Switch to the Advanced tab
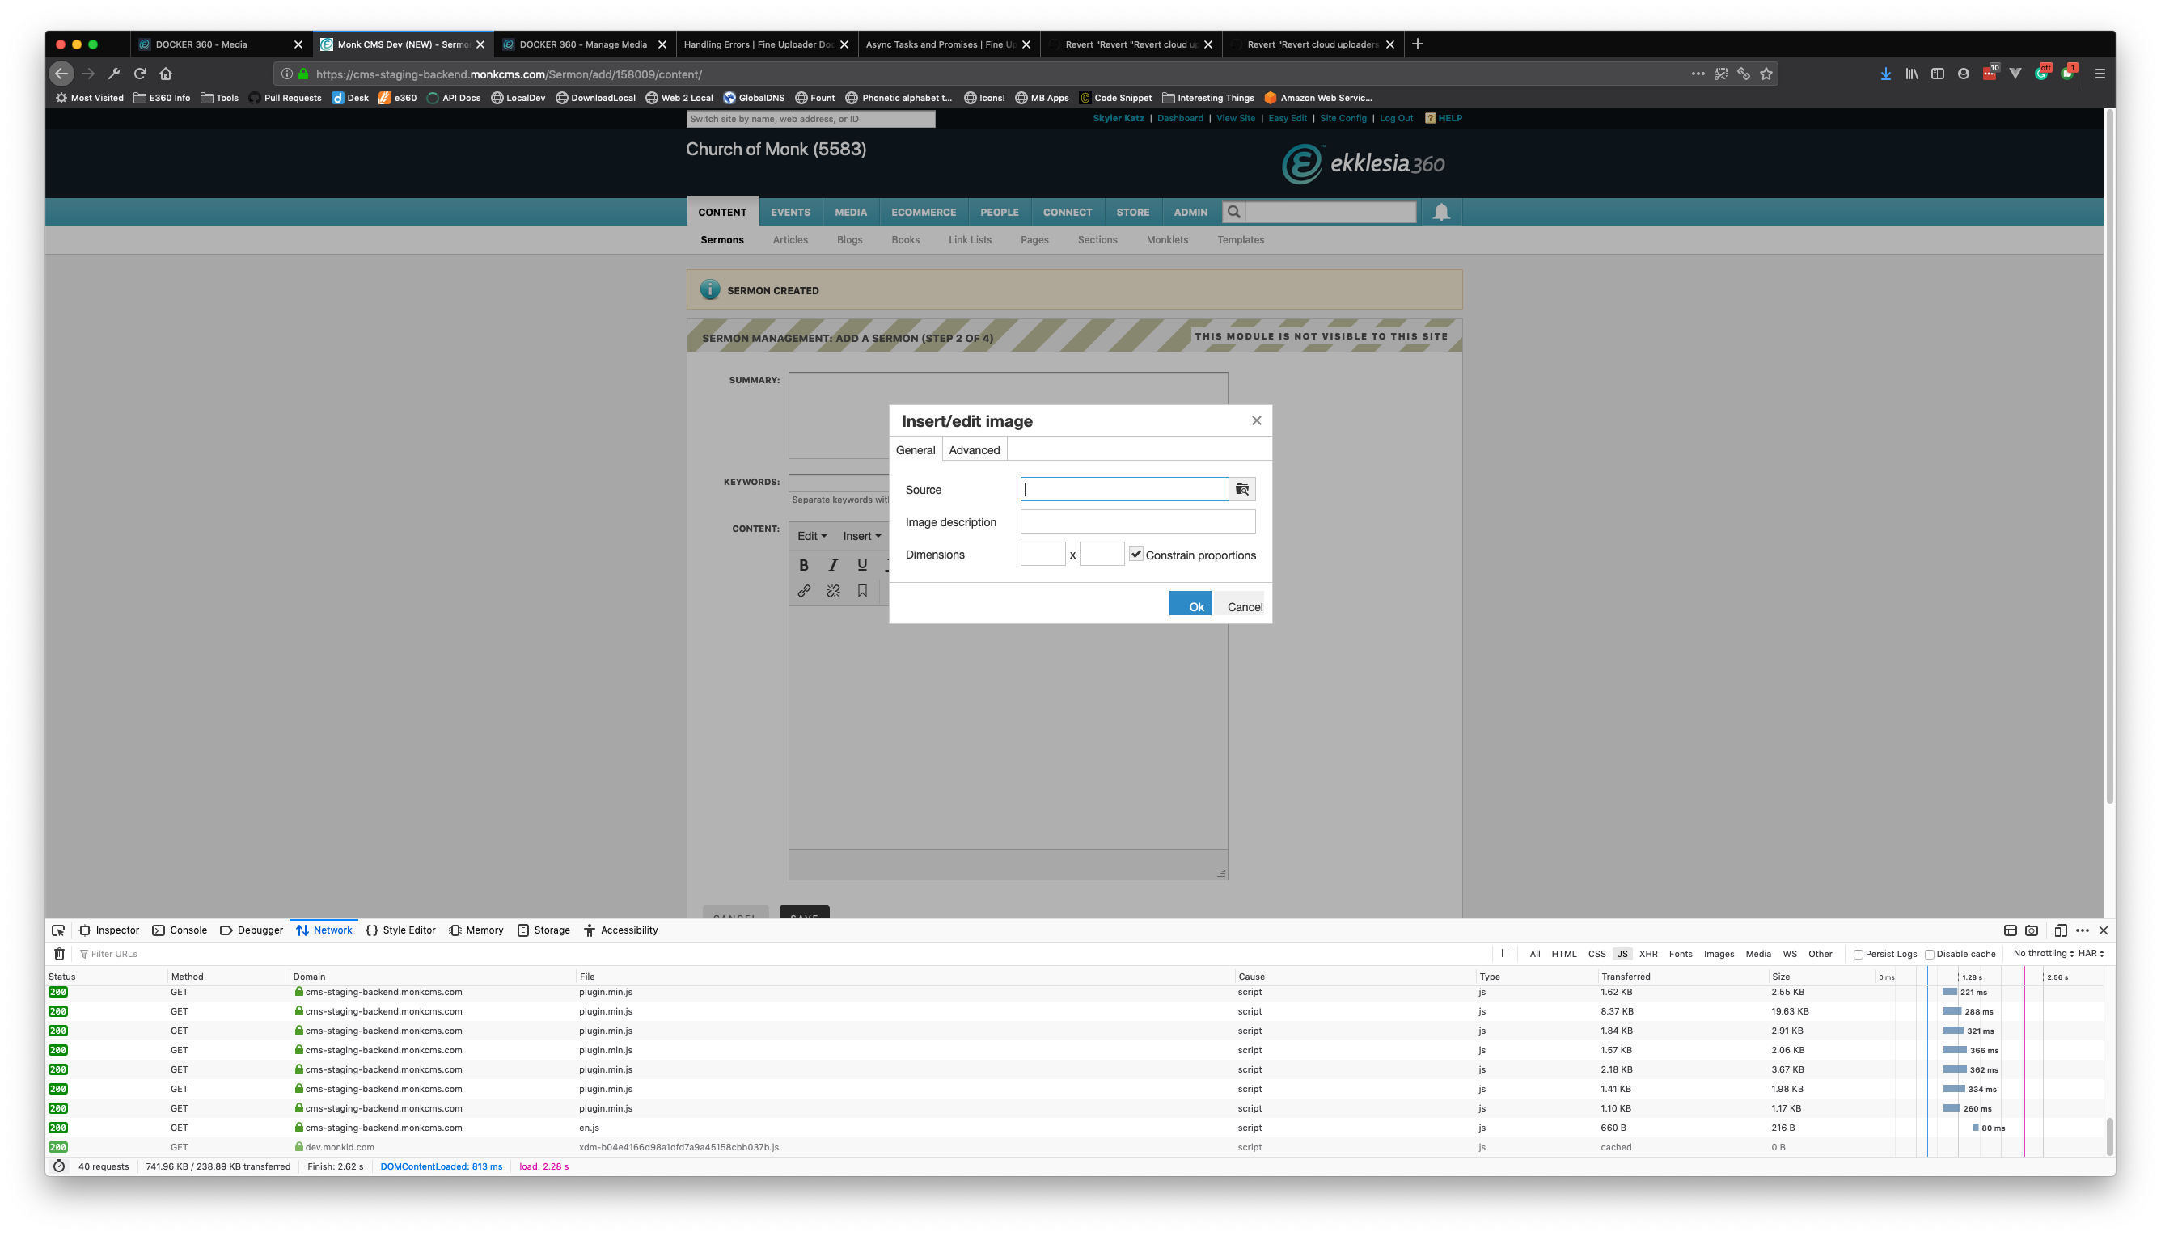Image resolution: width=2161 pixels, height=1236 pixels. tap(974, 450)
